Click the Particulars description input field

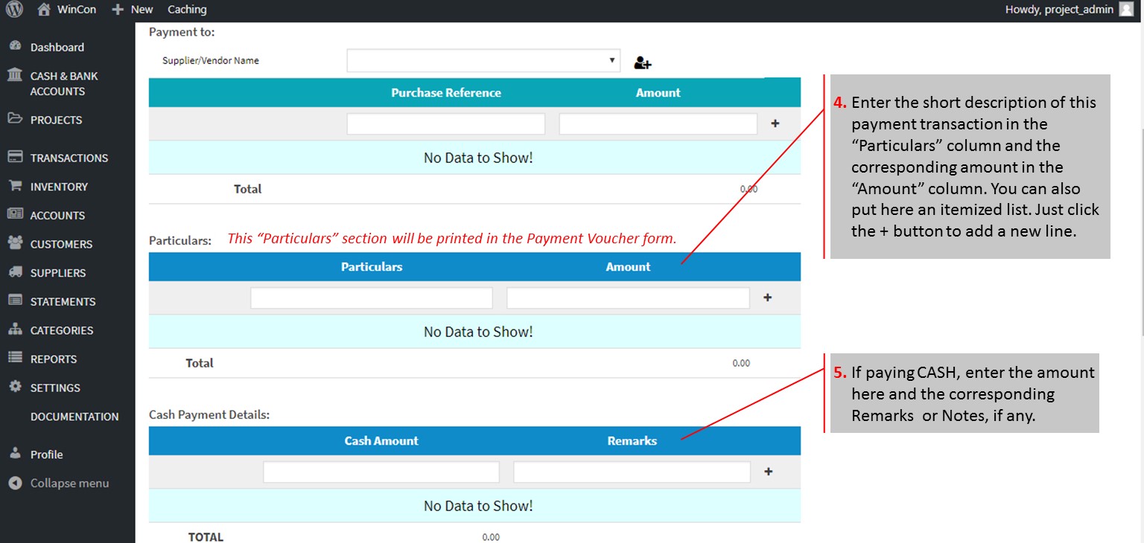point(371,298)
